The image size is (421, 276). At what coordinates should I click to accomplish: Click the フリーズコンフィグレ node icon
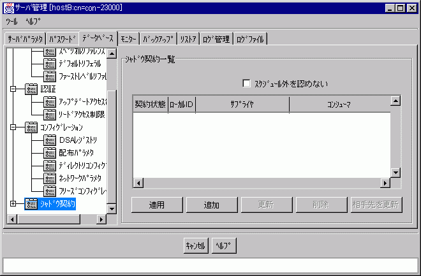point(50,191)
